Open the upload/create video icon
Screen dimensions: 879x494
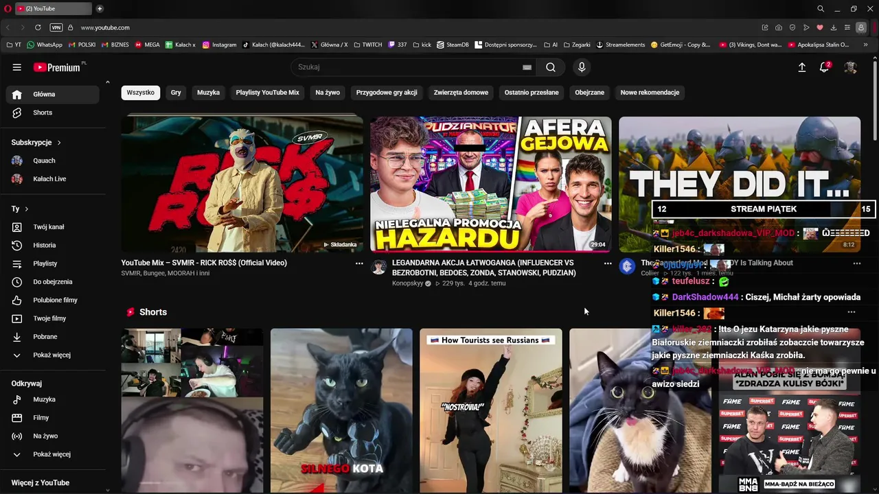801,67
